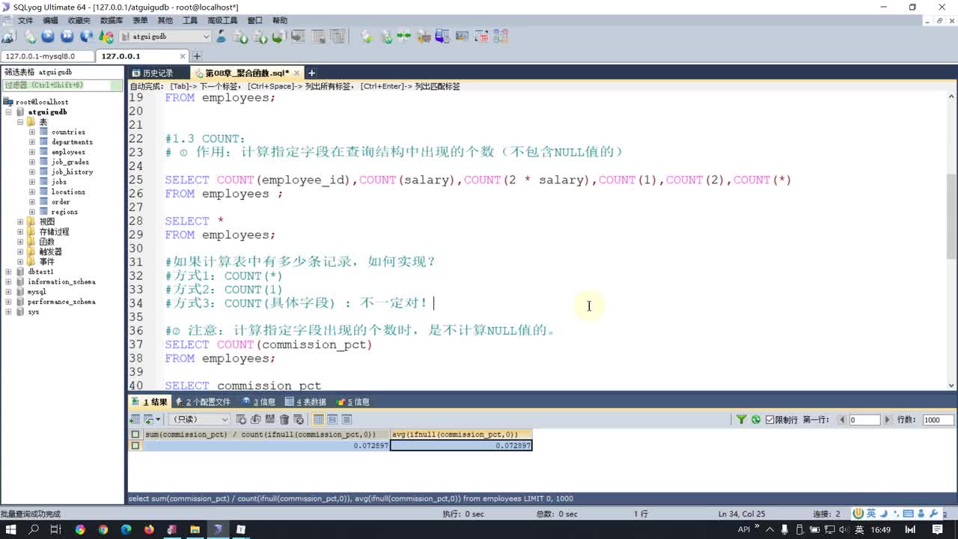This screenshot has height=539, width=958.
Task: Toggle the 限制行 checkbox
Action: 769,420
